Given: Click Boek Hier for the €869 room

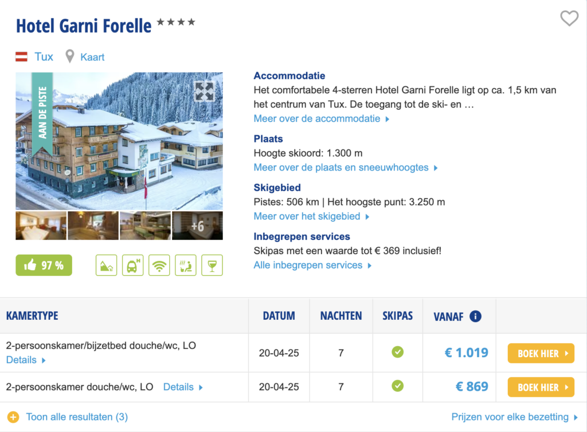Looking at the screenshot, I should (x=541, y=387).
